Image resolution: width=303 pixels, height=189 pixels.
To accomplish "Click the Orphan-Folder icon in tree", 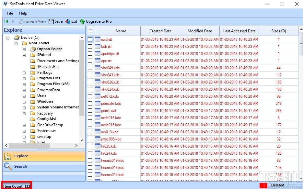I will tap(33, 49).
